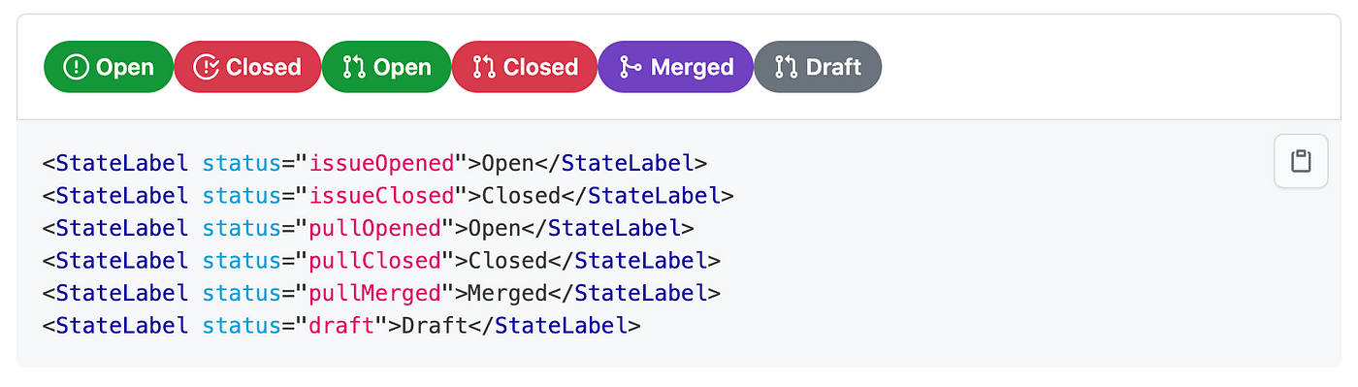This screenshot has width=1358, height=387.
Task: Click the Merged text inside the code block
Action: (507, 293)
